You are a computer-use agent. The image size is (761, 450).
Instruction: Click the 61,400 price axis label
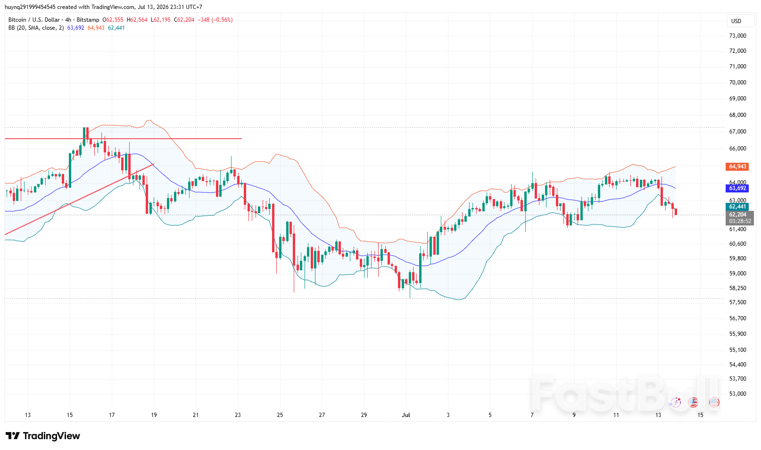737,229
